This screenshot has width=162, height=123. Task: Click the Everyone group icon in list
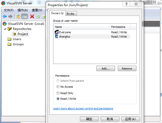pos(57,32)
